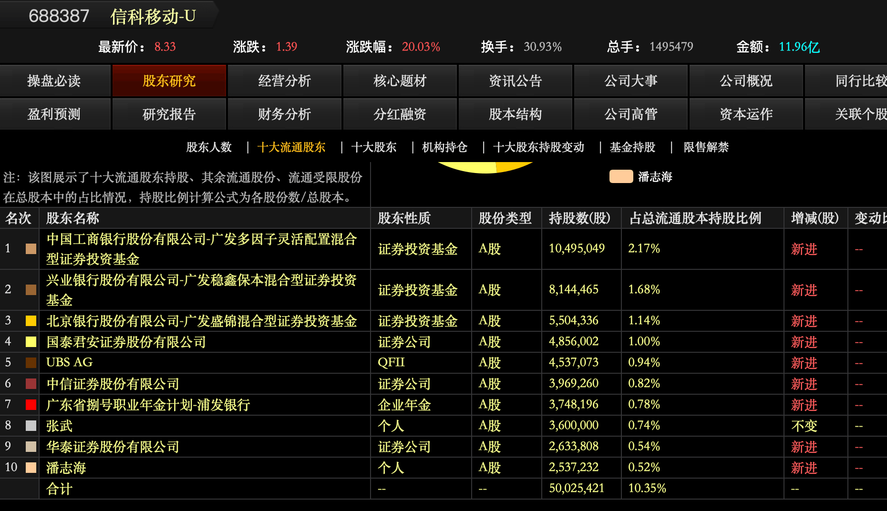The width and height of the screenshot is (887, 511).
Task: Open the 股东研究 tab
Action: (169, 81)
